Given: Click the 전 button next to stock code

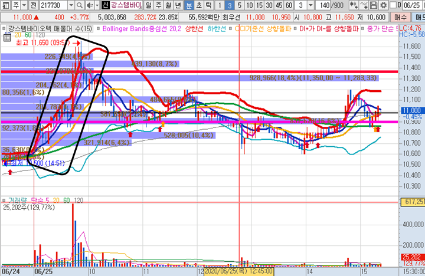Looking at the screenshot, I should (x=33, y=5).
